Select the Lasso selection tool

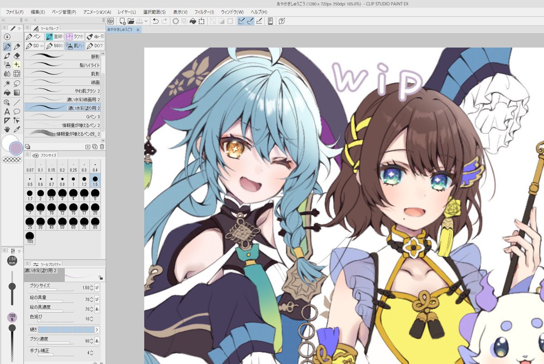pyautogui.click(x=17, y=83)
